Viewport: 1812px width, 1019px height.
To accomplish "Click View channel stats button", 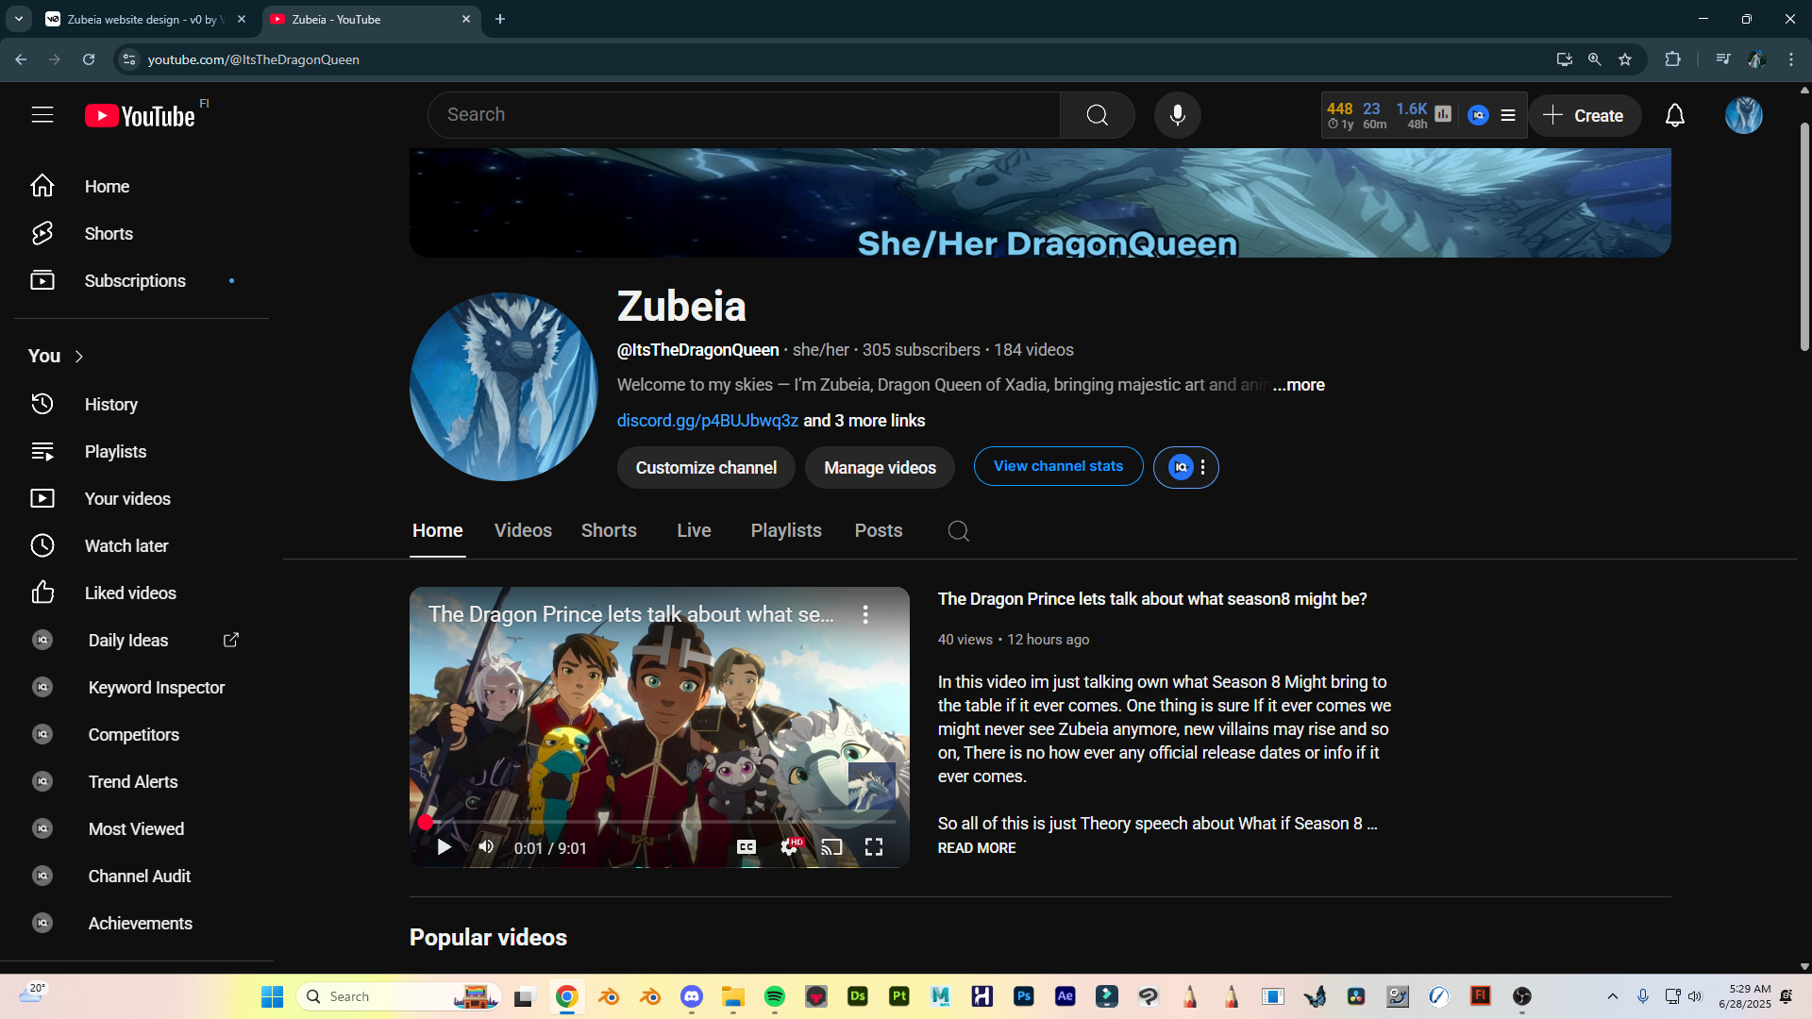I will point(1058,466).
